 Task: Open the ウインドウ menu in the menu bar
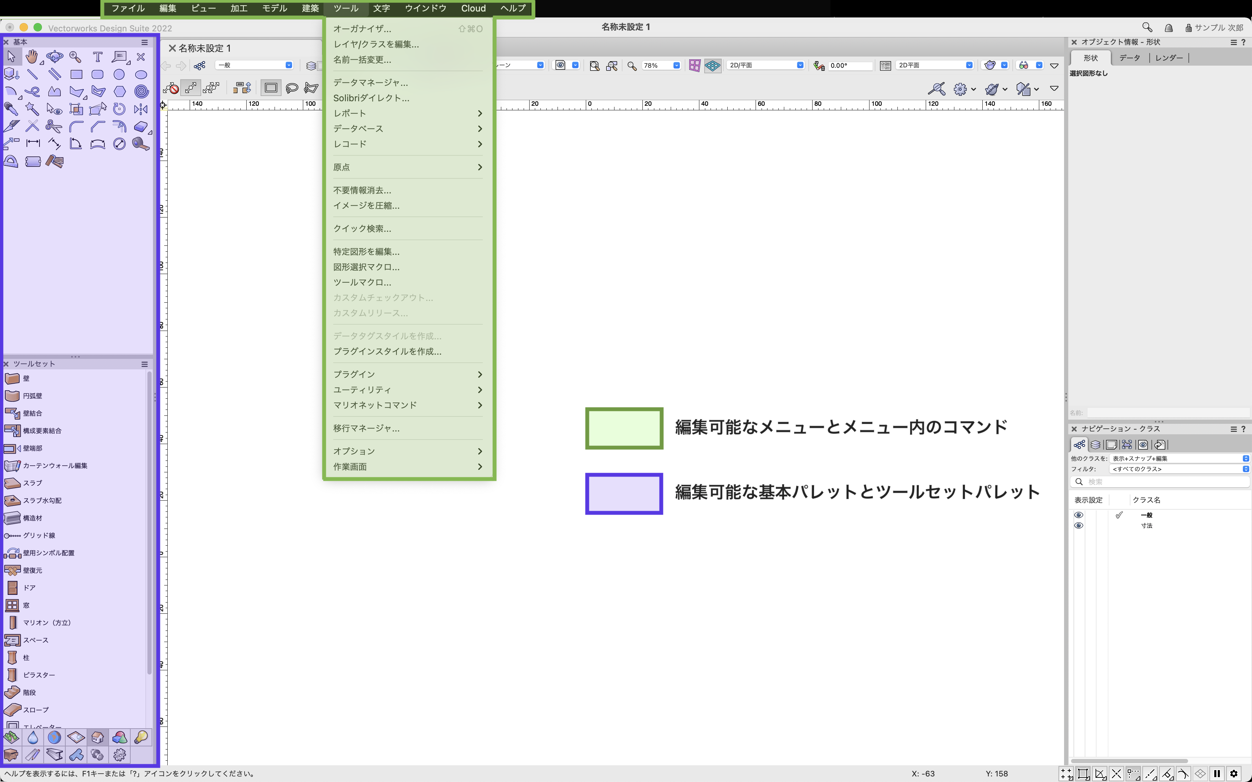tap(425, 8)
